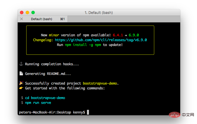Screen dimensions: 197x124
Task: Click the yellow minimize window button
Action: point(27,12)
